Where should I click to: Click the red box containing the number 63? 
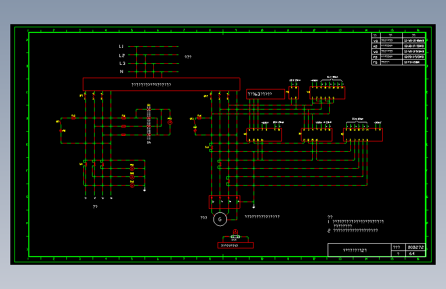click(x=265, y=94)
